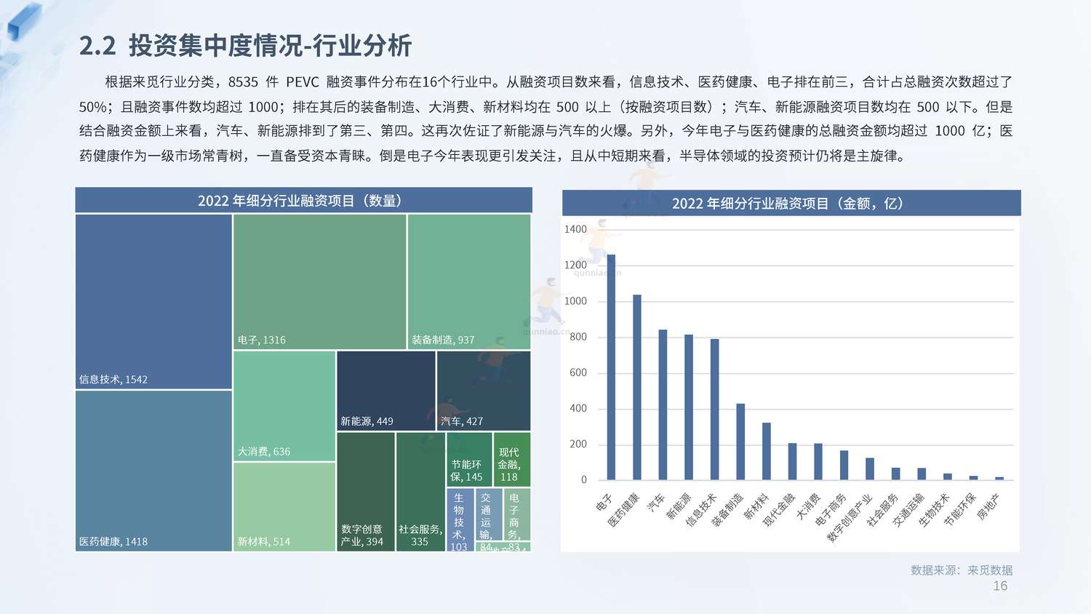Click the x-axis label "汽车" in bar chart

tap(656, 501)
